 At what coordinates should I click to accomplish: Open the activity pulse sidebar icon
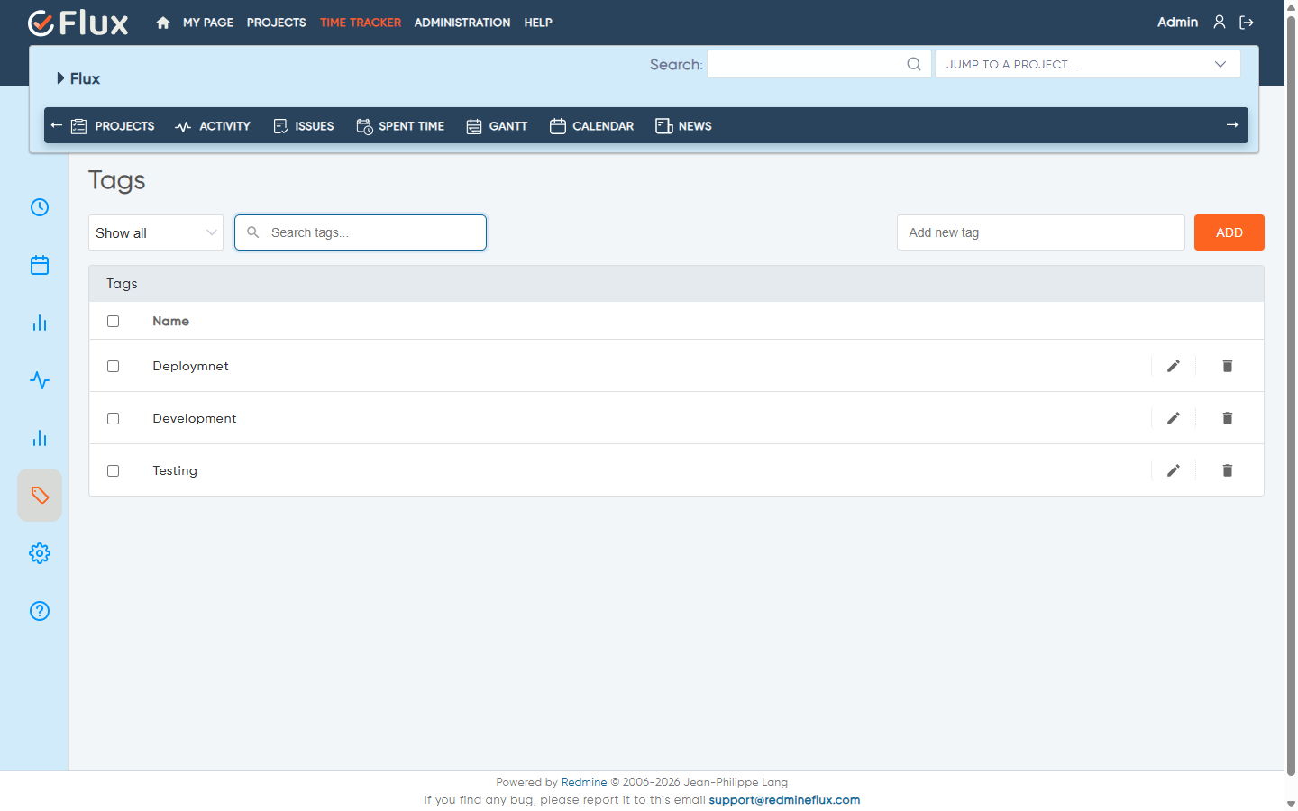tap(40, 380)
